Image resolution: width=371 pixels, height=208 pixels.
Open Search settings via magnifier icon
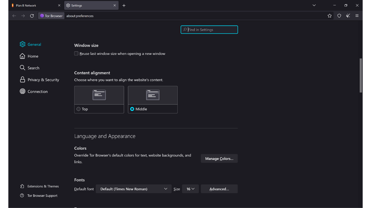(x=23, y=68)
